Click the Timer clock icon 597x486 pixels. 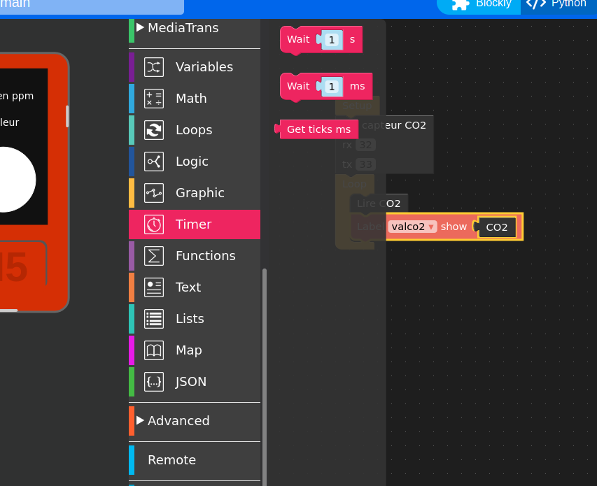154,224
